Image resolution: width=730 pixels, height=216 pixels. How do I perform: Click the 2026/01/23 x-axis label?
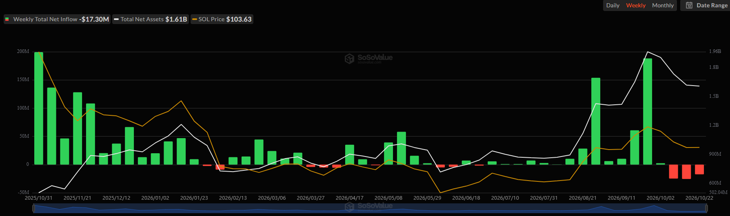(x=194, y=198)
